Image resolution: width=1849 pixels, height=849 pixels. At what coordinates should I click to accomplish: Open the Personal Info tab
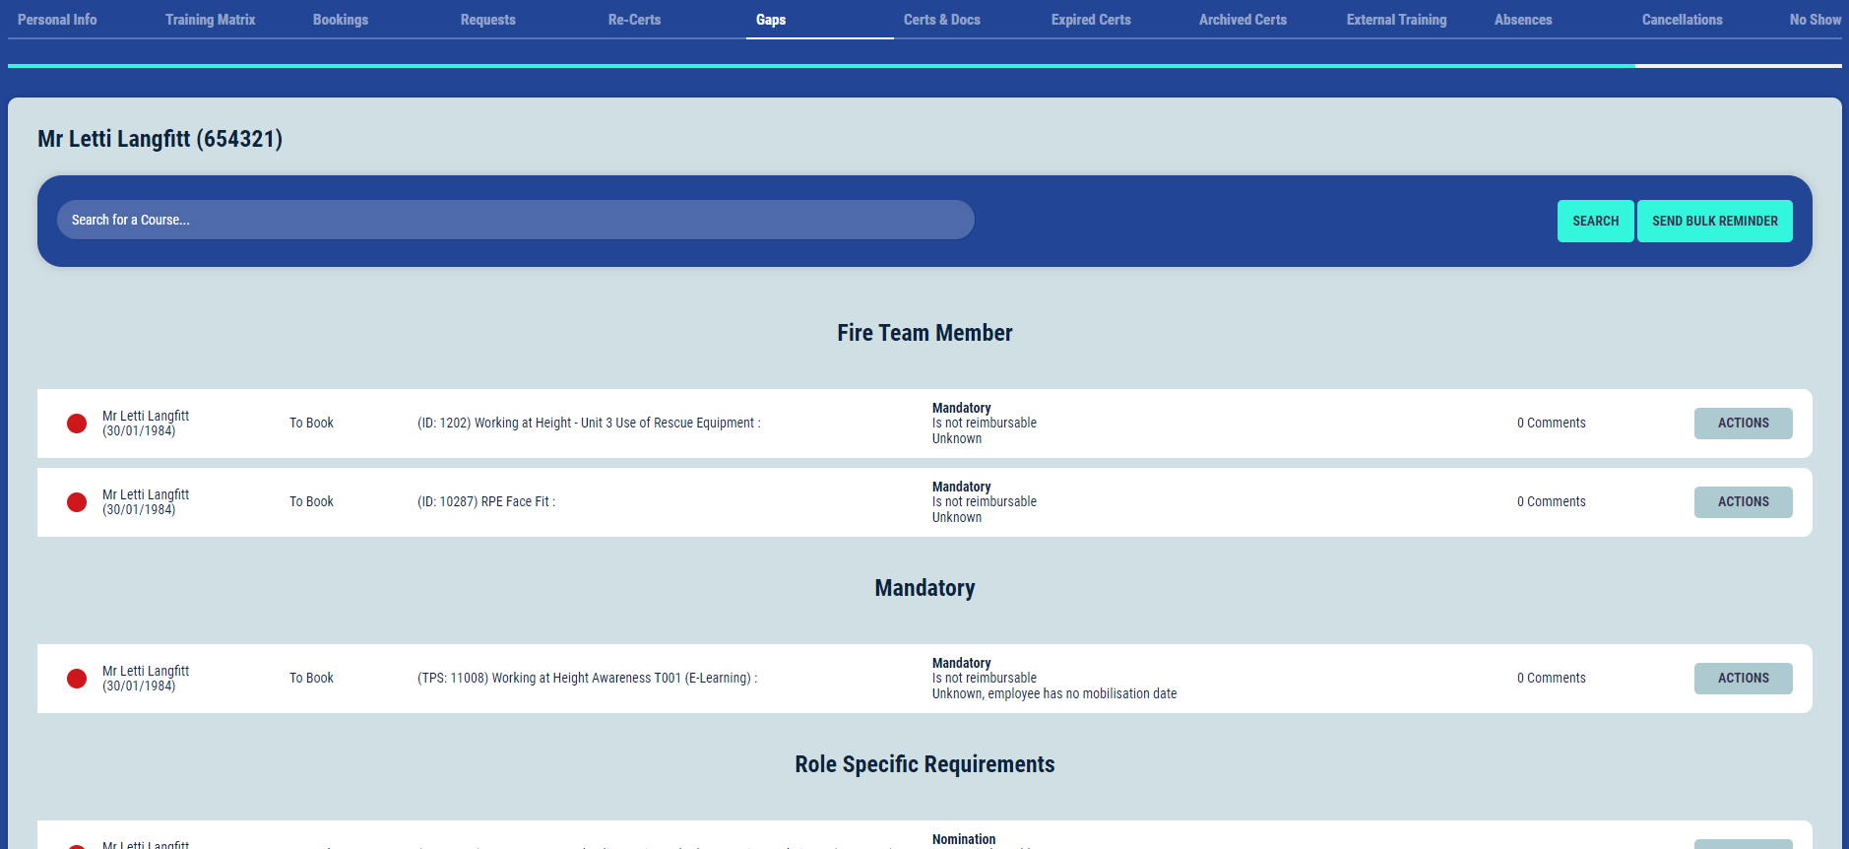(x=57, y=20)
